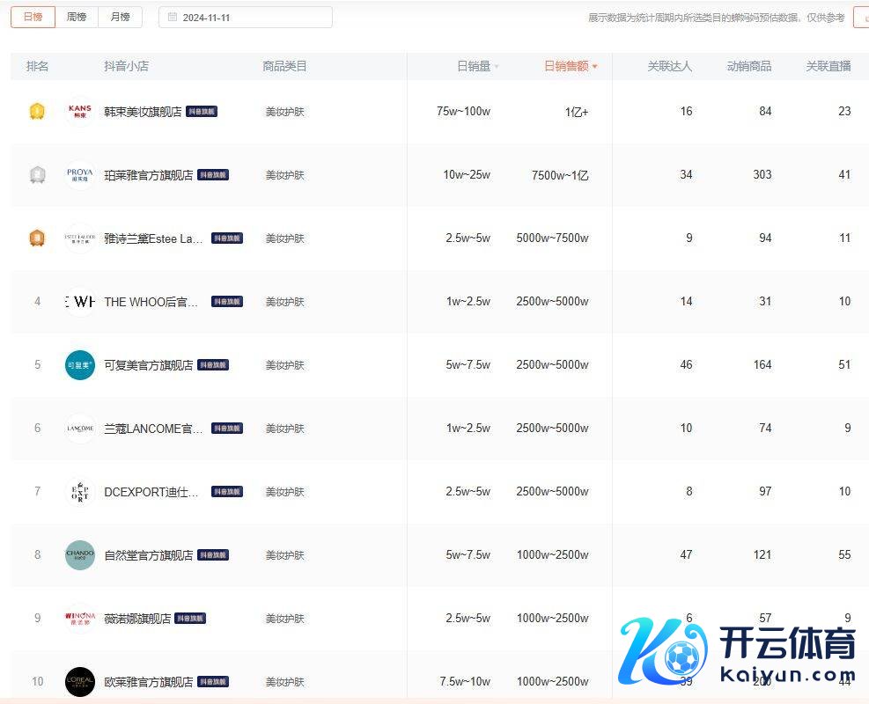Image resolution: width=869 pixels, height=704 pixels.
Task: Click the 抖音旗舰 badge beside 兰蔻LANCOME
Action: coord(227,429)
